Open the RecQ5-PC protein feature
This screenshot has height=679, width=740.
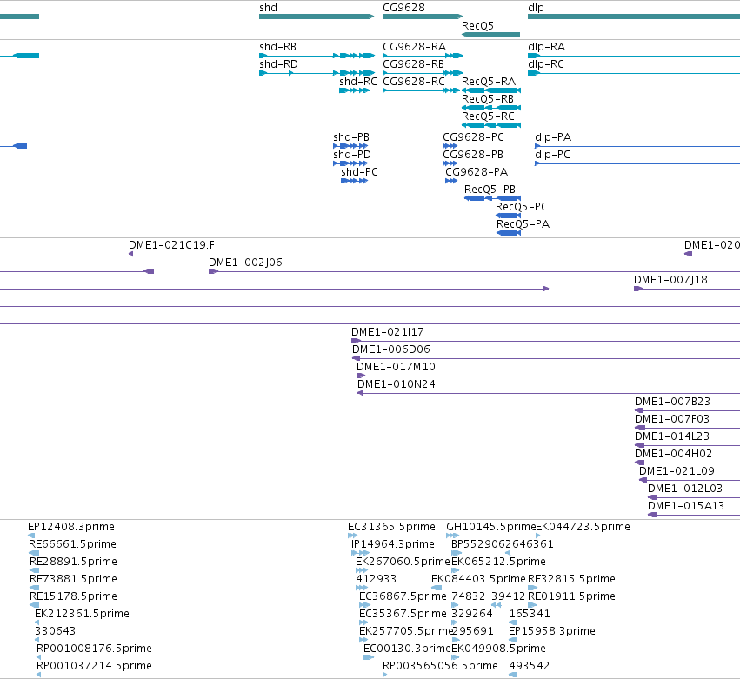click(509, 216)
